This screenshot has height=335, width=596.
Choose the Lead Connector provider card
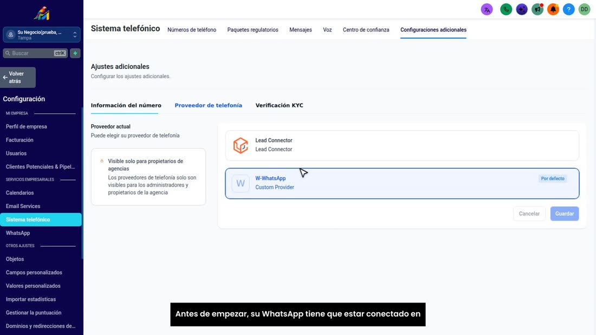402,145
